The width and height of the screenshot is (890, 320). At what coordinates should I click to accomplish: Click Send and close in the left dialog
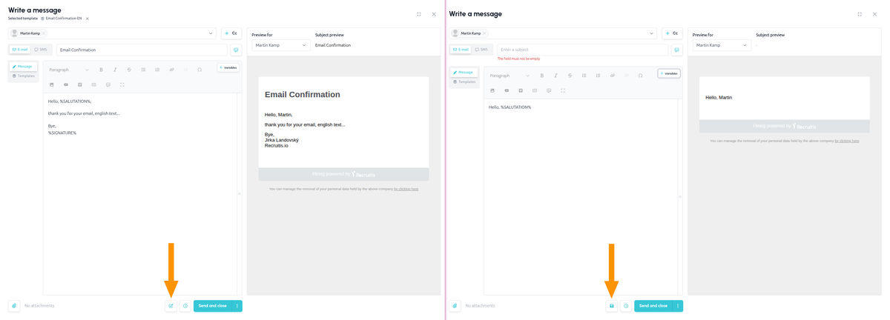coord(213,305)
